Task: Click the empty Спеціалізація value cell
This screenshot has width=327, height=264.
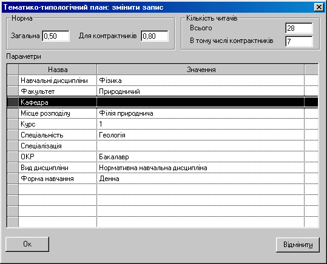Action: (200, 146)
